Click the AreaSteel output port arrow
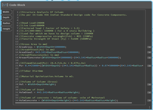153x110 pixels. [149, 52]
